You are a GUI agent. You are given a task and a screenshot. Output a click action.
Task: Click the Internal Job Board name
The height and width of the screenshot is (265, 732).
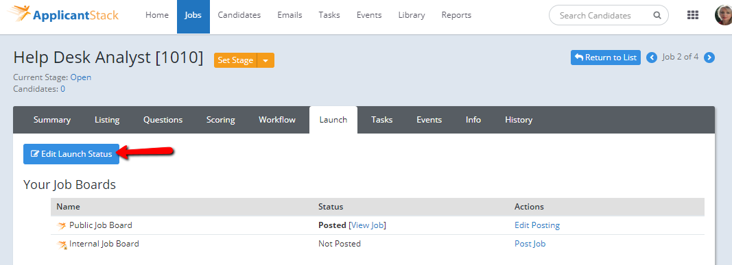point(104,244)
